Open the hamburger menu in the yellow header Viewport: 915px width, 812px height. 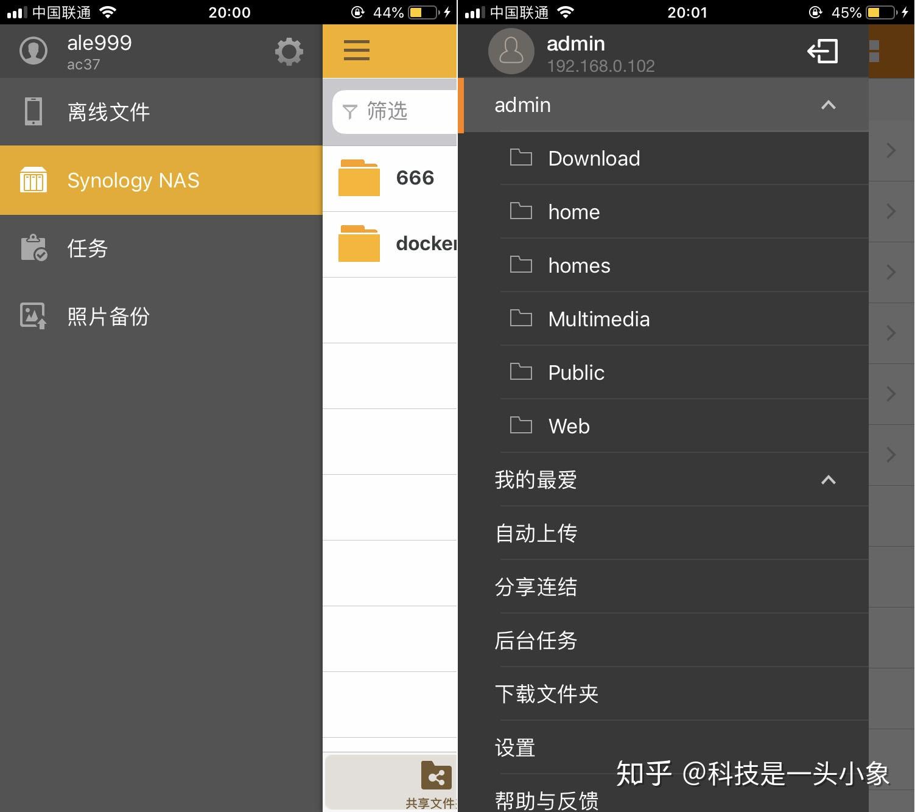pyautogui.click(x=357, y=50)
